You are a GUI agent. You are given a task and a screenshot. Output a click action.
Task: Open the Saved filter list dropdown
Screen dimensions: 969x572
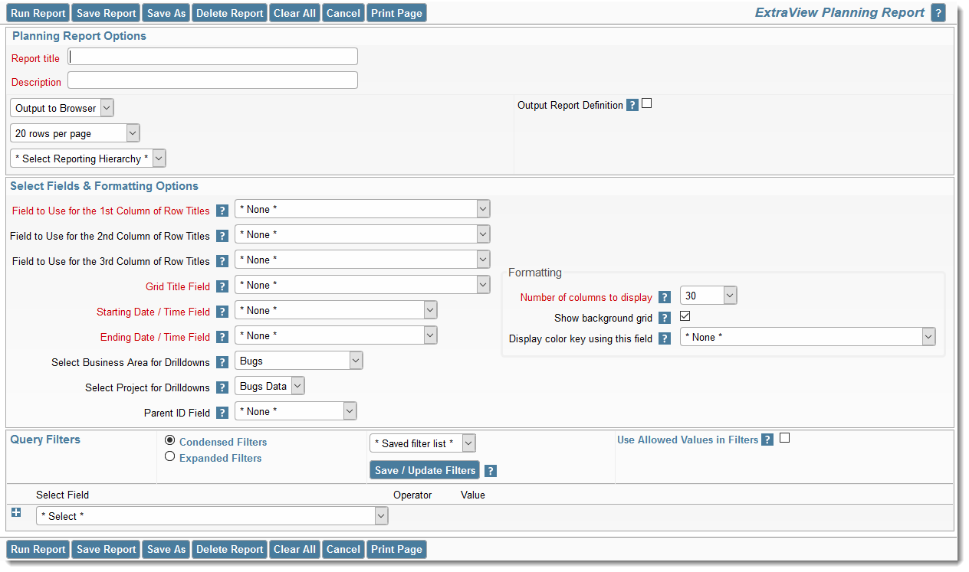(422, 443)
